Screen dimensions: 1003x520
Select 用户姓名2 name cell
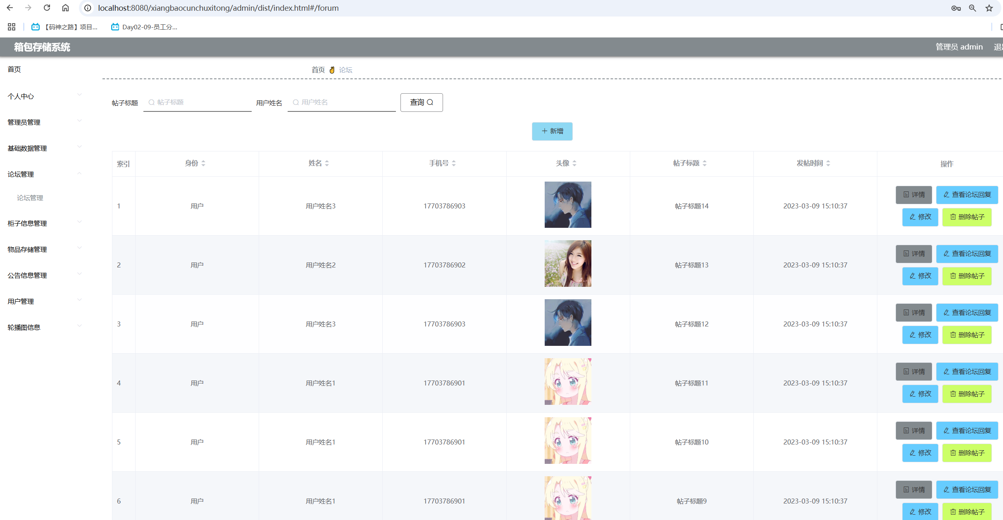[321, 265]
